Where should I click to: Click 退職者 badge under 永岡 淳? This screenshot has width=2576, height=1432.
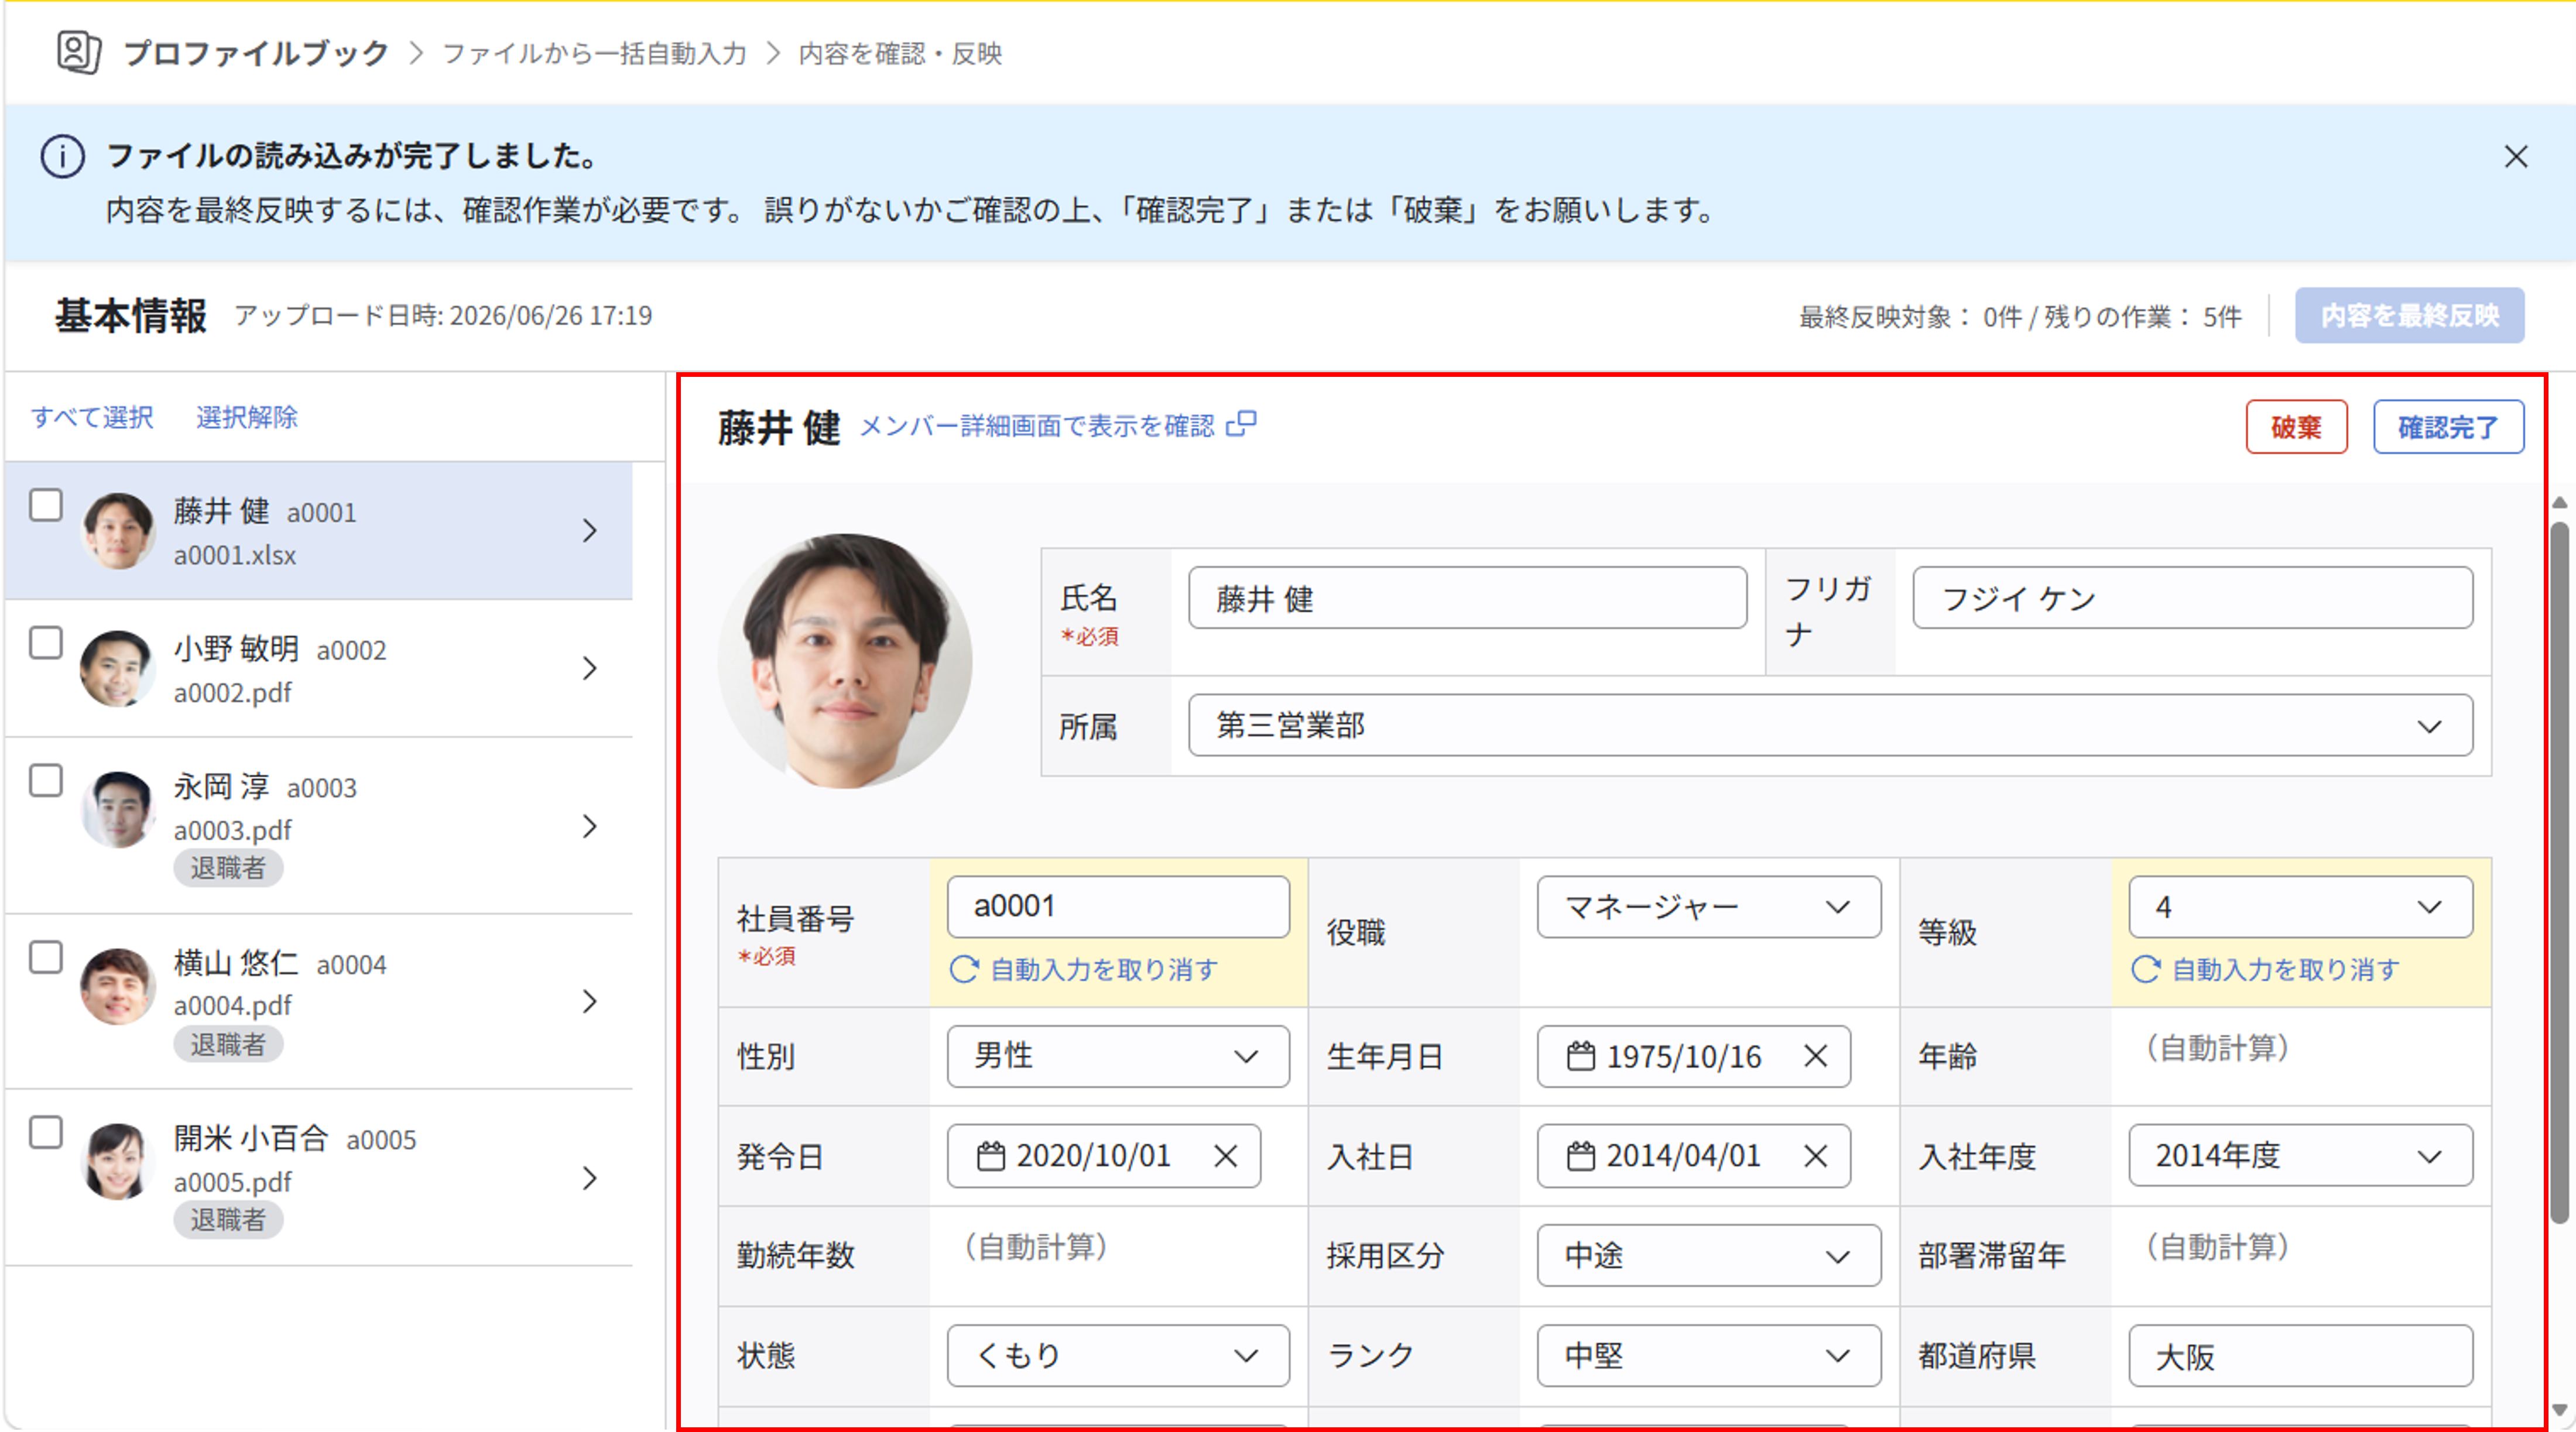click(228, 868)
